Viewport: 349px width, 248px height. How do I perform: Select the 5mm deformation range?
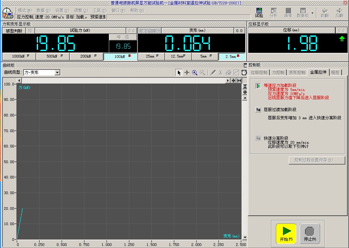click(205, 57)
